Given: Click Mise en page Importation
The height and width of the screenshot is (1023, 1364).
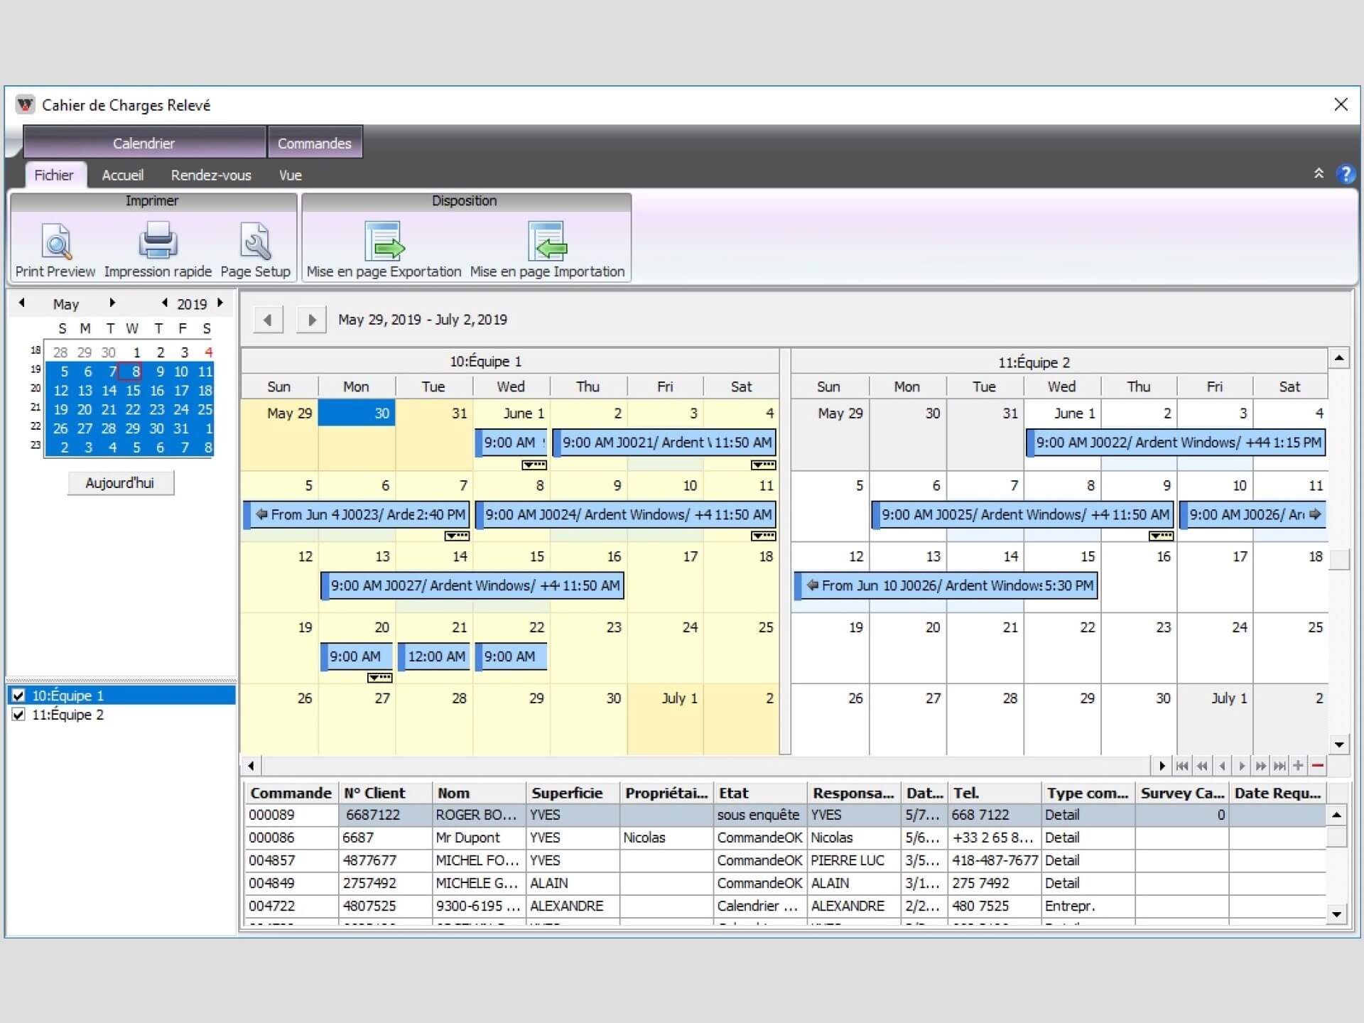Looking at the screenshot, I should 547,250.
